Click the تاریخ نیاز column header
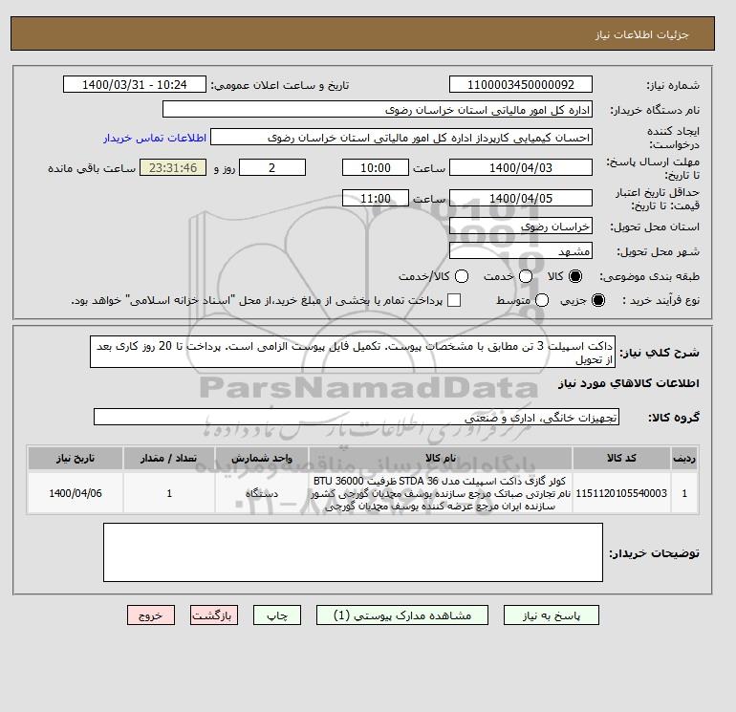This screenshot has height=712, width=736. [76, 458]
